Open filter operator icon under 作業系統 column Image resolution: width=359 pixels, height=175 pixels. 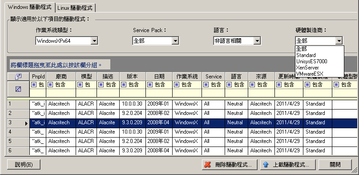(x=177, y=85)
